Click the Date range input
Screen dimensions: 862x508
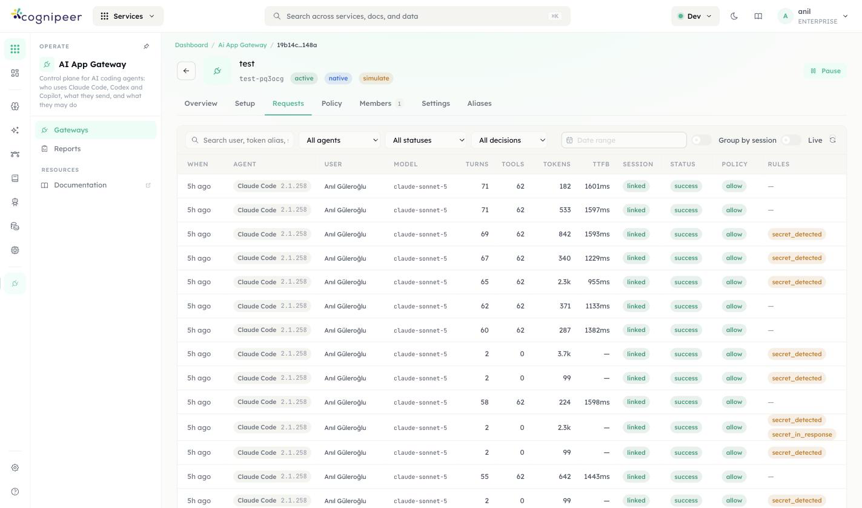[624, 140]
